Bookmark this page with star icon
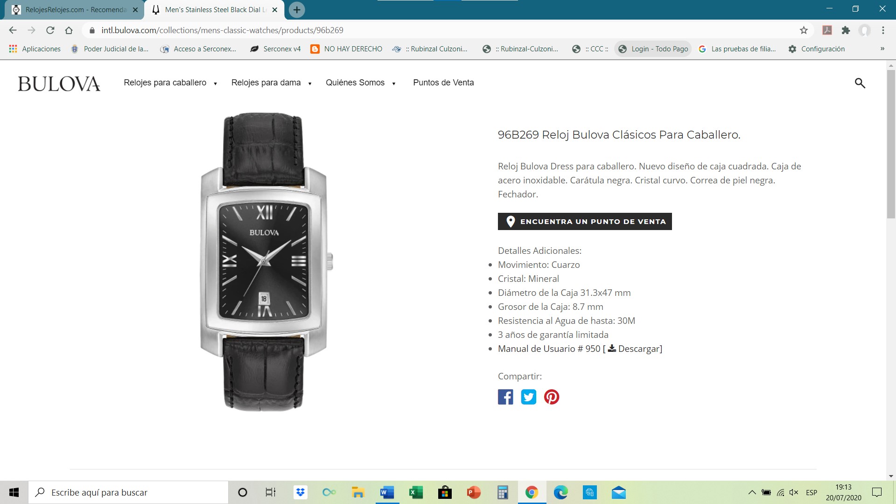Image resolution: width=896 pixels, height=504 pixels. click(804, 30)
